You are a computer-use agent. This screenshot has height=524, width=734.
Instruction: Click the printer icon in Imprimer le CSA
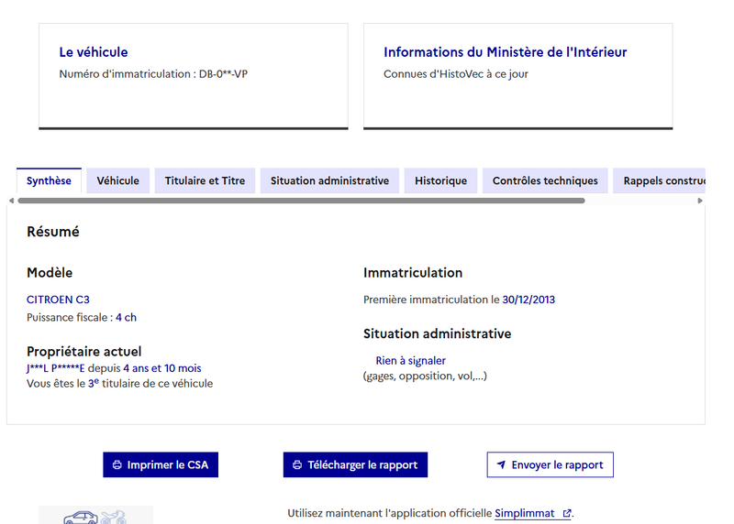(x=117, y=465)
